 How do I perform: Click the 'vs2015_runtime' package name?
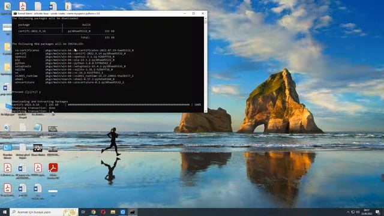26,76
